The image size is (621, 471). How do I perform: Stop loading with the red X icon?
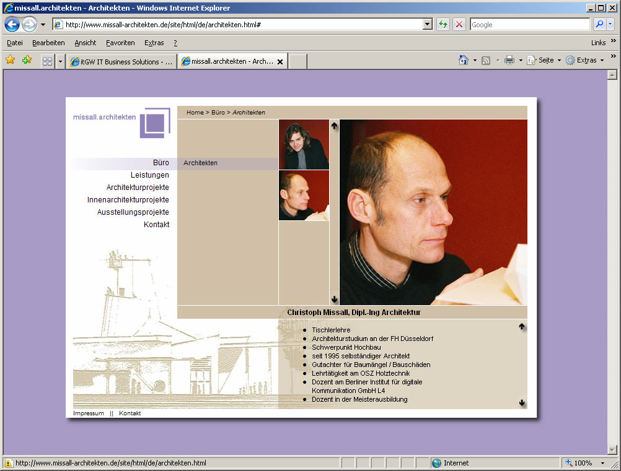pos(459,25)
